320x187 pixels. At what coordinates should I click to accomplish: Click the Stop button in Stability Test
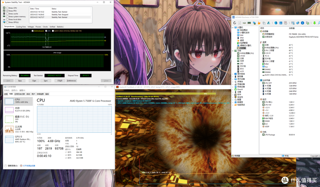pos(20,81)
